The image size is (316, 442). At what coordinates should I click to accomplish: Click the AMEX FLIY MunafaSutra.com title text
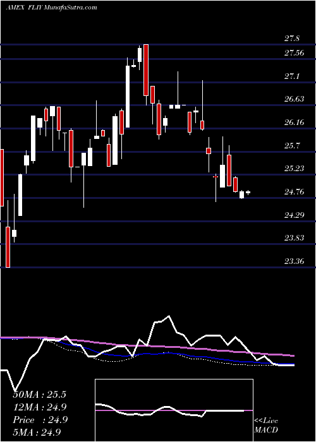51,8
